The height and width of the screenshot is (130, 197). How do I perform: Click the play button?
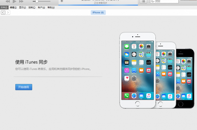[x=15, y=1]
